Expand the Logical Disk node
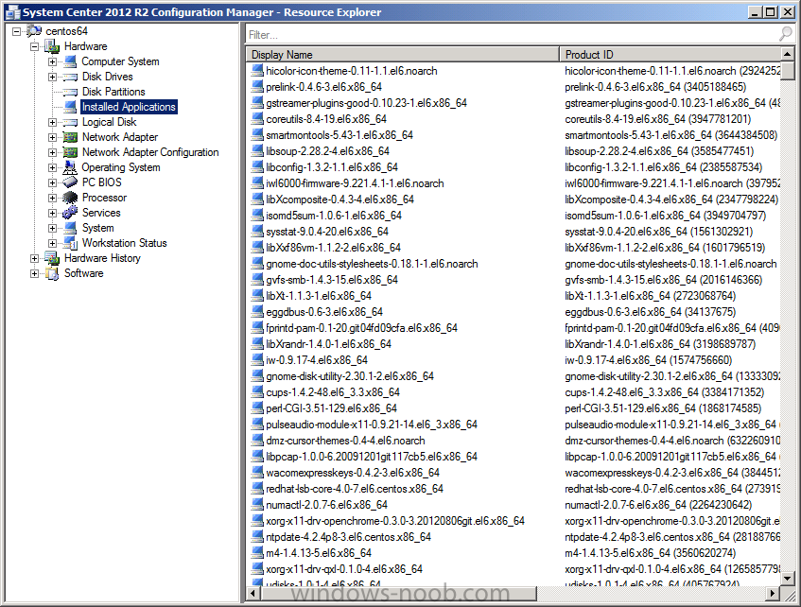Image resolution: width=801 pixels, height=607 pixels. 52,123
